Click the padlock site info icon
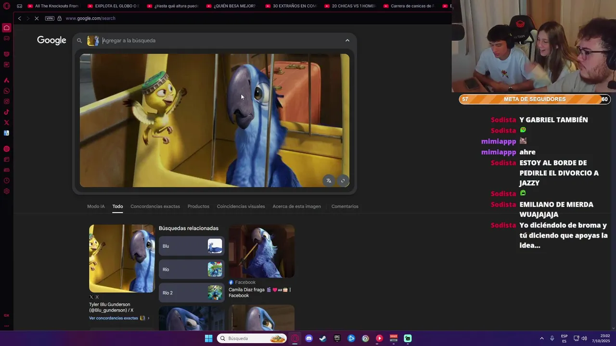Viewport: 616px width, 346px height. [59, 18]
